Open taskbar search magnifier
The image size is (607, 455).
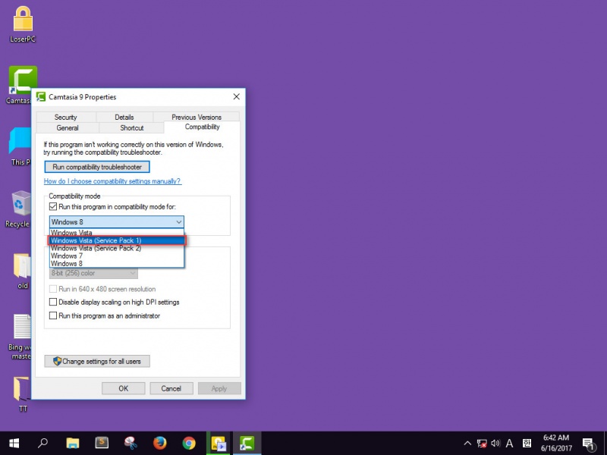tap(42, 443)
